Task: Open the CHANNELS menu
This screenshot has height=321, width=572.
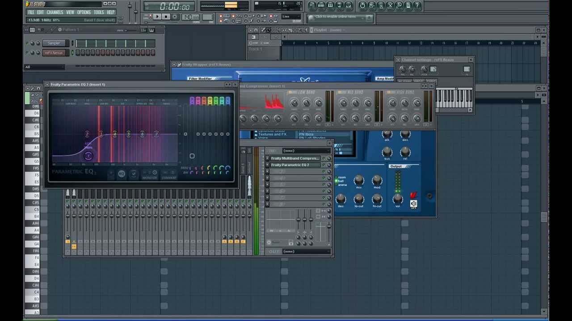Action: click(x=55, y=12)
